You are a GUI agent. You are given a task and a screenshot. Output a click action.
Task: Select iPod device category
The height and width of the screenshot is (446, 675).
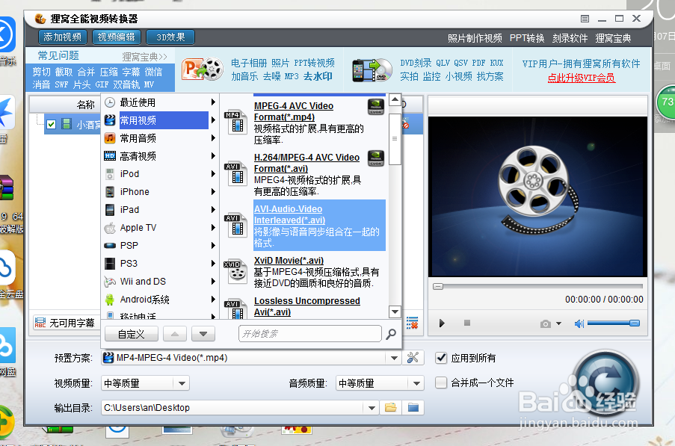tap(160, 174)
